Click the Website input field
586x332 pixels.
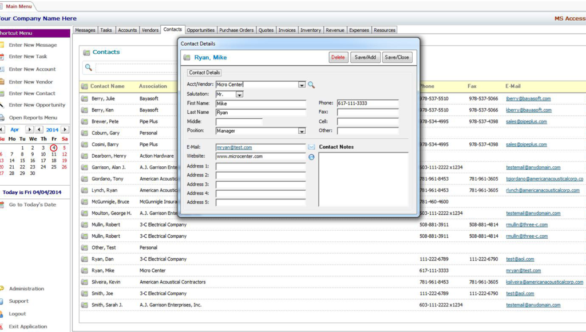261,157
